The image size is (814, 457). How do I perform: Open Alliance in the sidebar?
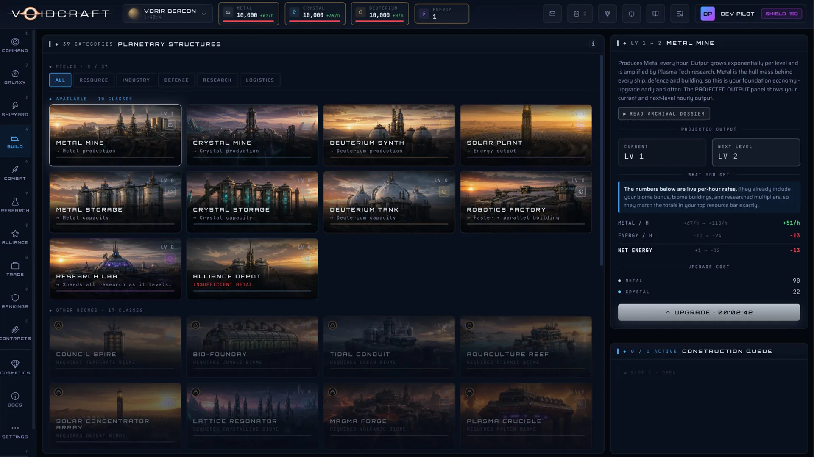15,237
